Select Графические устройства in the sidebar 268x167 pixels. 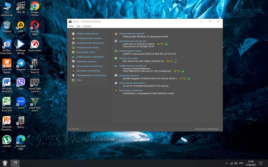90,57
